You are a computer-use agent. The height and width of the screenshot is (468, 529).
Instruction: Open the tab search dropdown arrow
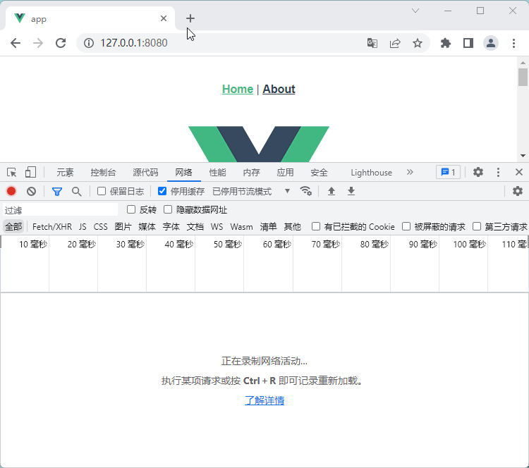pyautogui.click(x=415, y=11)
